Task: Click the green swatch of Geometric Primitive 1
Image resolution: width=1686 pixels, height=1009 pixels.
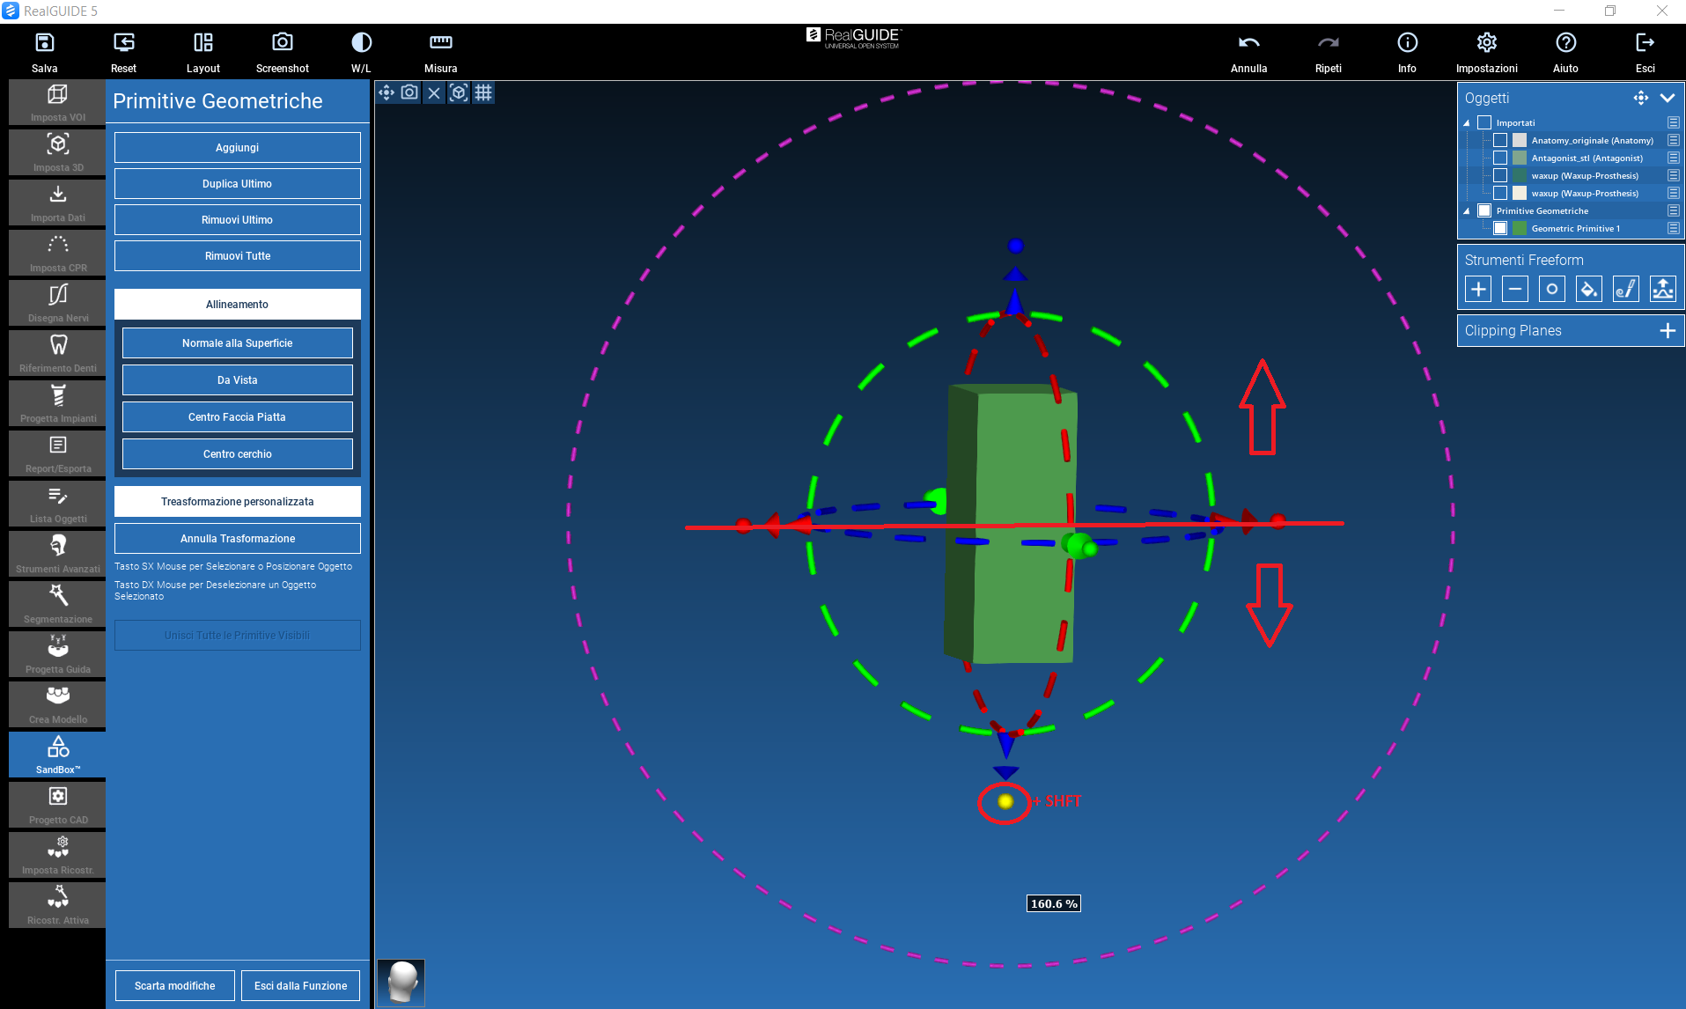Action: [x=1520, y=228]
